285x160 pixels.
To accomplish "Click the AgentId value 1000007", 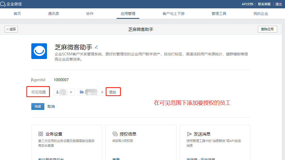I will [x=61, y=80].
